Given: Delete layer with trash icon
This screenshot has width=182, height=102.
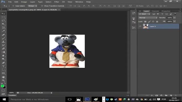Looking at the screenshot, I should click(x=175, y=95).
